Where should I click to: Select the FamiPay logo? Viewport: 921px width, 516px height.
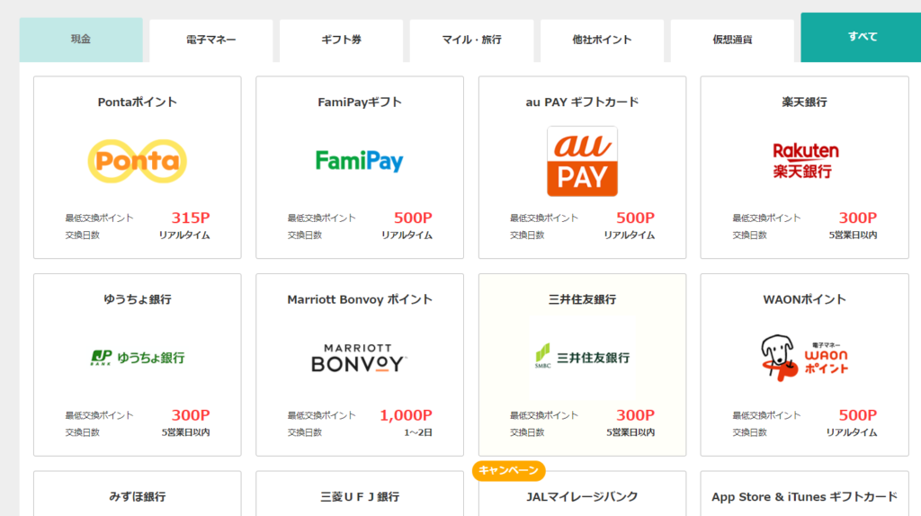(360, 161)
